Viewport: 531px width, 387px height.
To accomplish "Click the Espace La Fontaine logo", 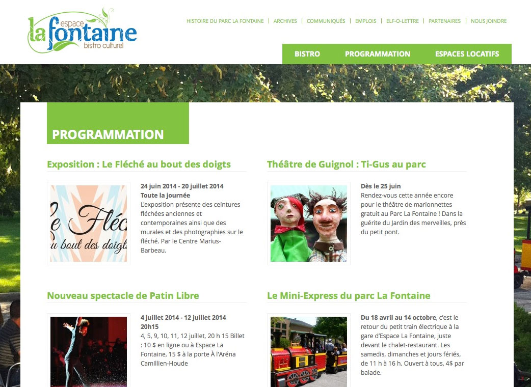I will click(x=82, y=31).
